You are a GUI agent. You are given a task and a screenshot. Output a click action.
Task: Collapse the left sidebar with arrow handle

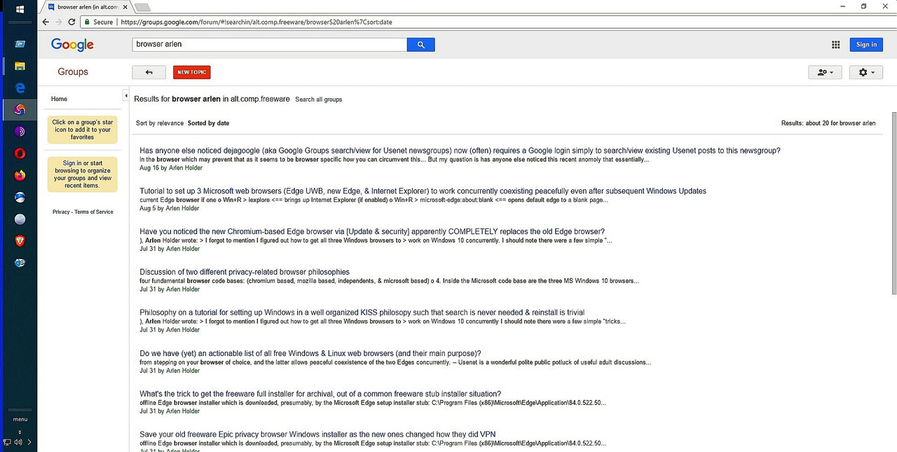click(x=125, y=95)
